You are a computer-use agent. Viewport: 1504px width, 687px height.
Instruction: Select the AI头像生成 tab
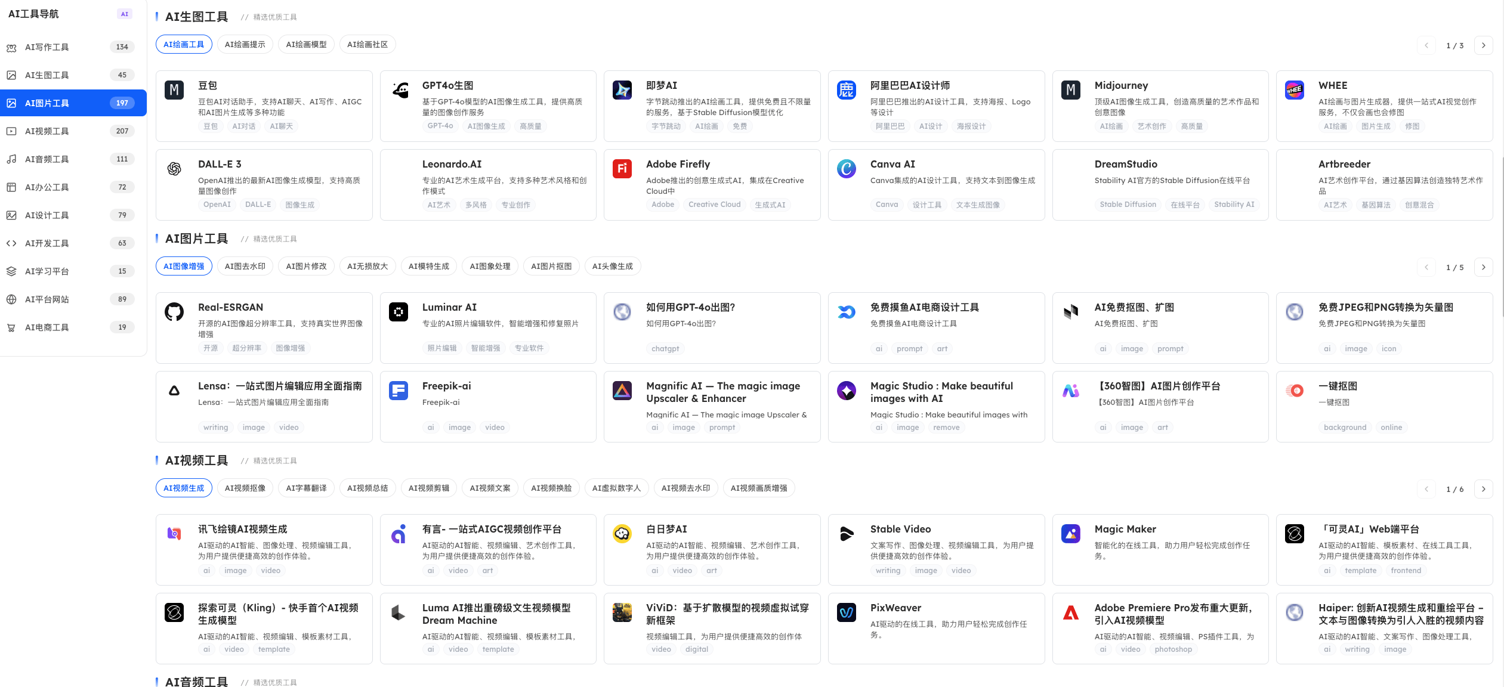(613, 267)
